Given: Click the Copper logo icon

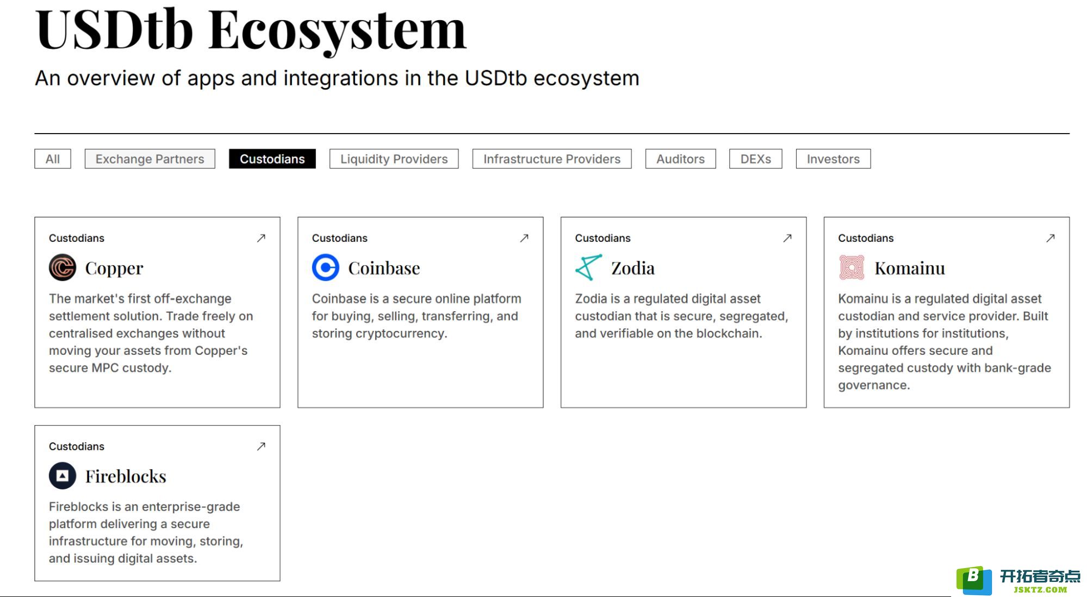Looking at the screenshot, I should (x=63, y=267).
